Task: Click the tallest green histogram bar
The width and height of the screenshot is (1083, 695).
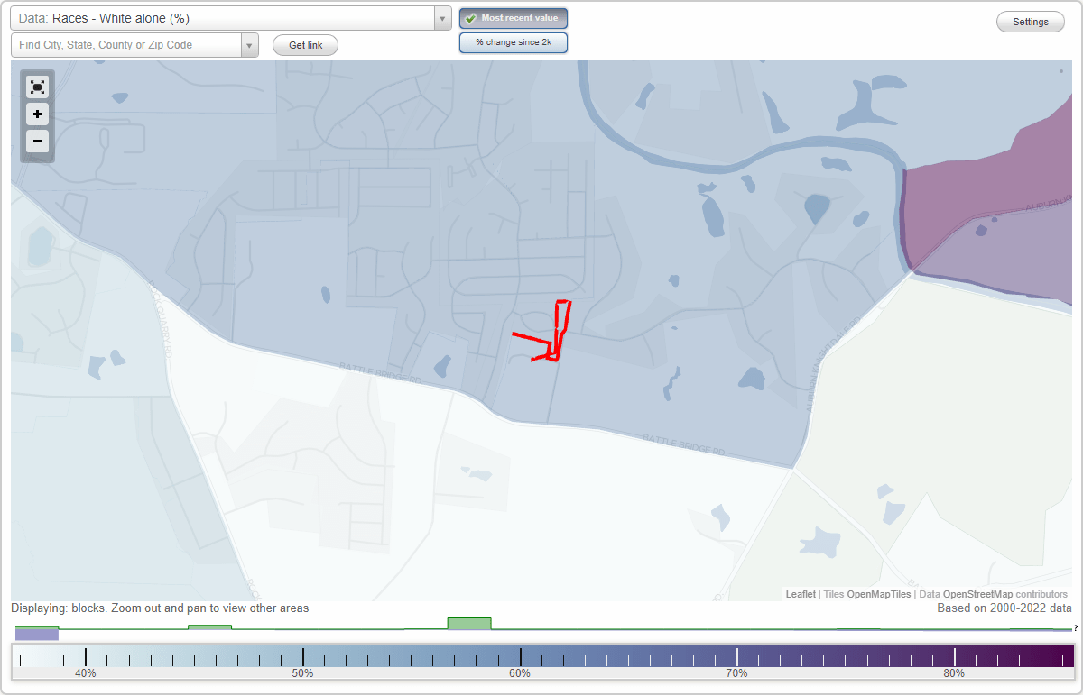Action: coord(469,624)
